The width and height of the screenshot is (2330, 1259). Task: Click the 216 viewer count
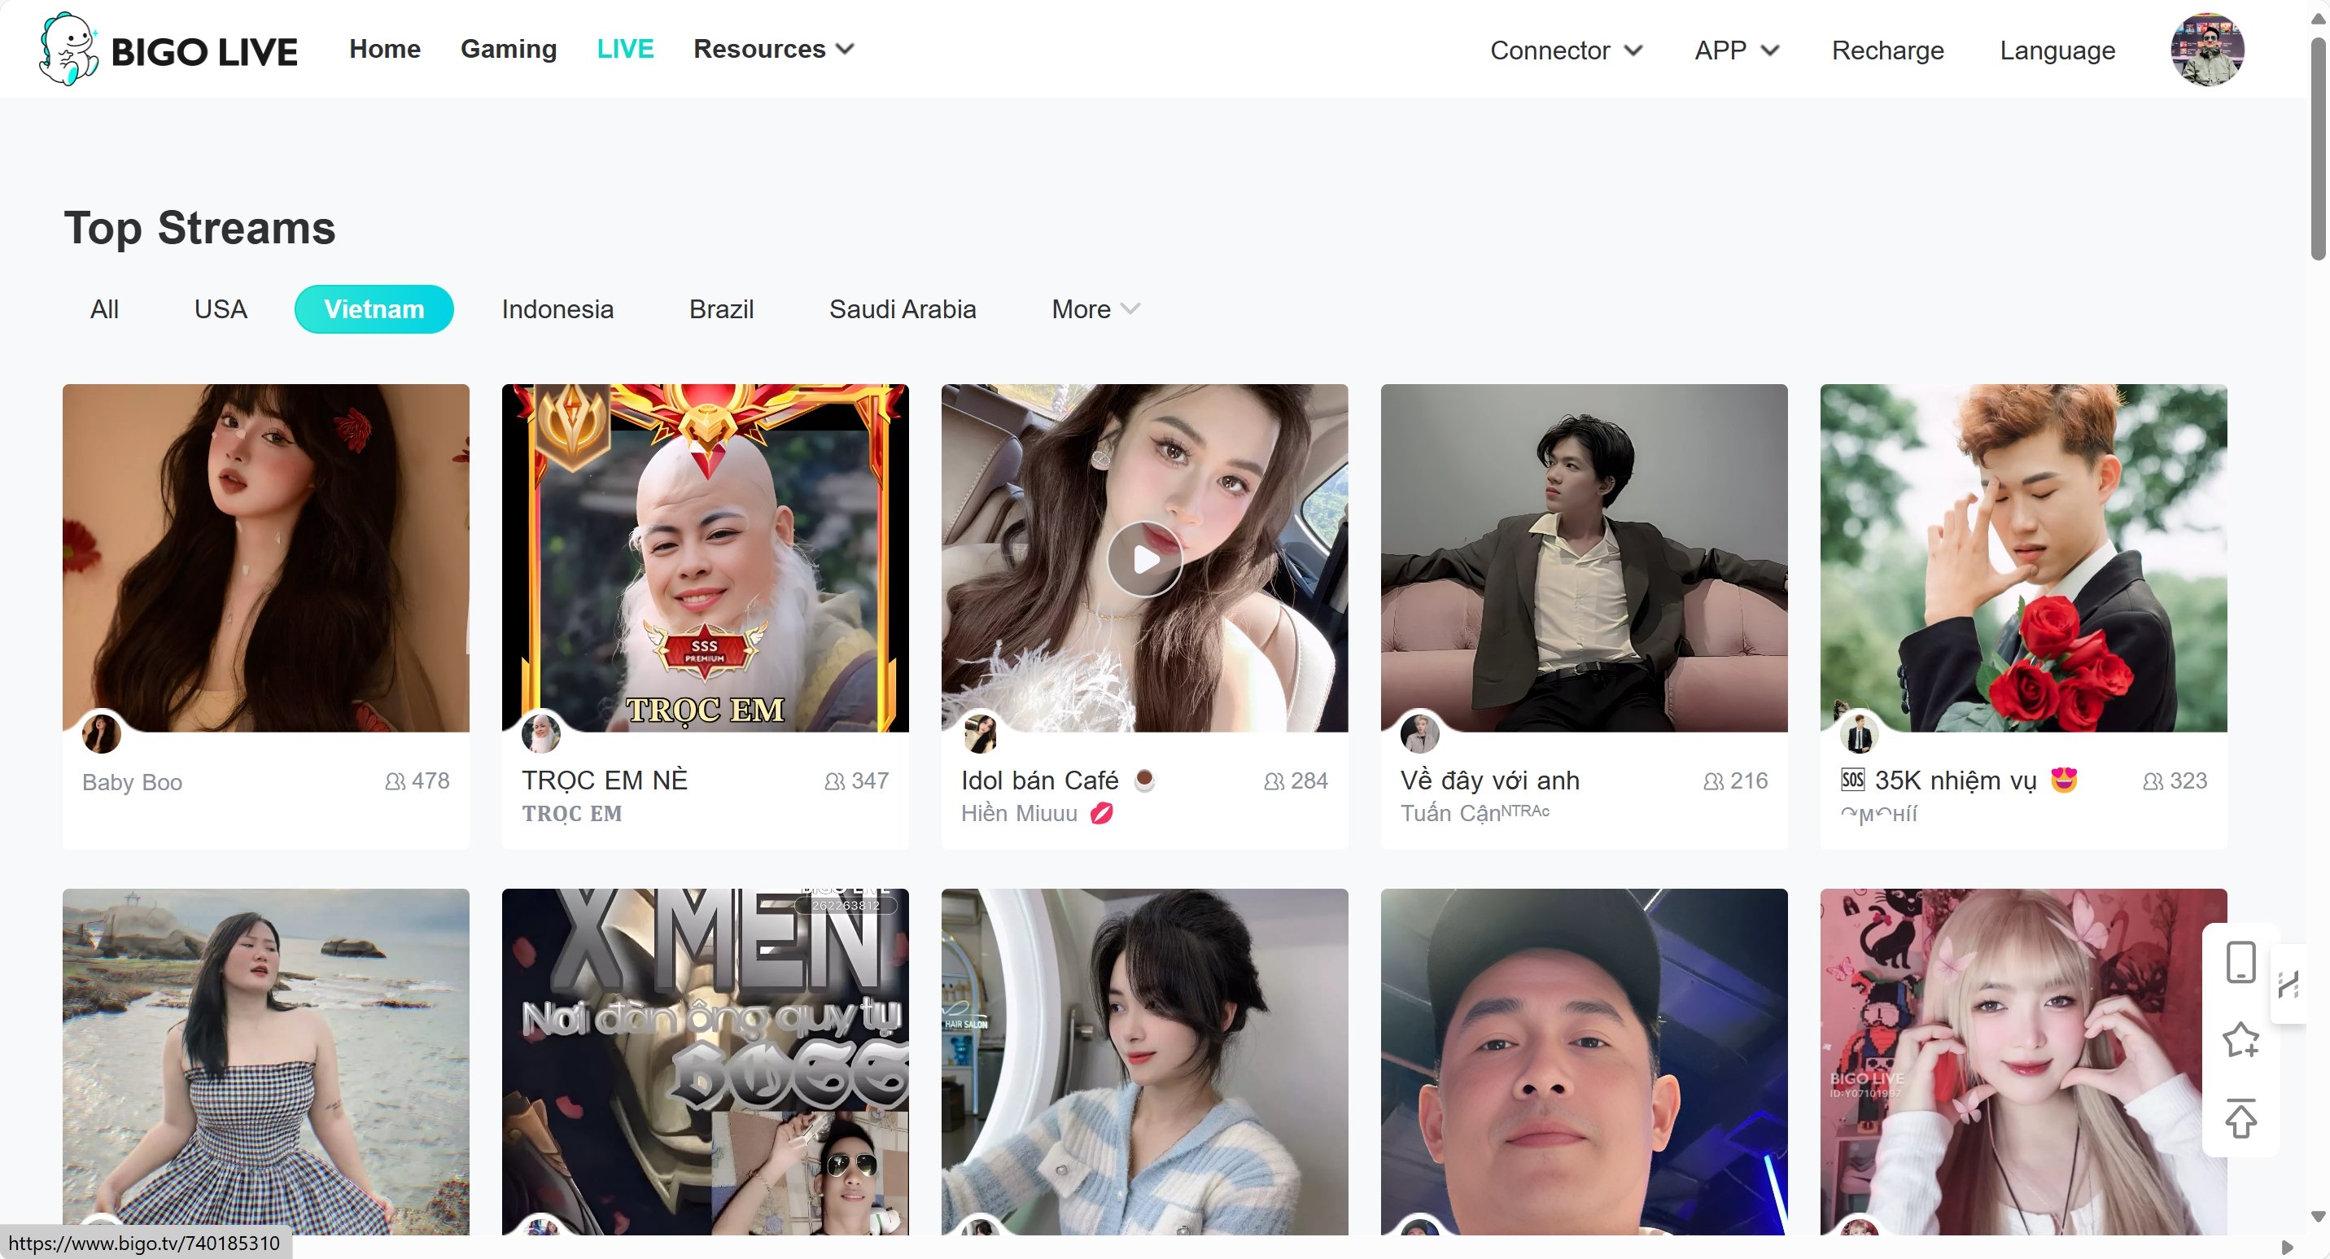[x=1736, y=780]
